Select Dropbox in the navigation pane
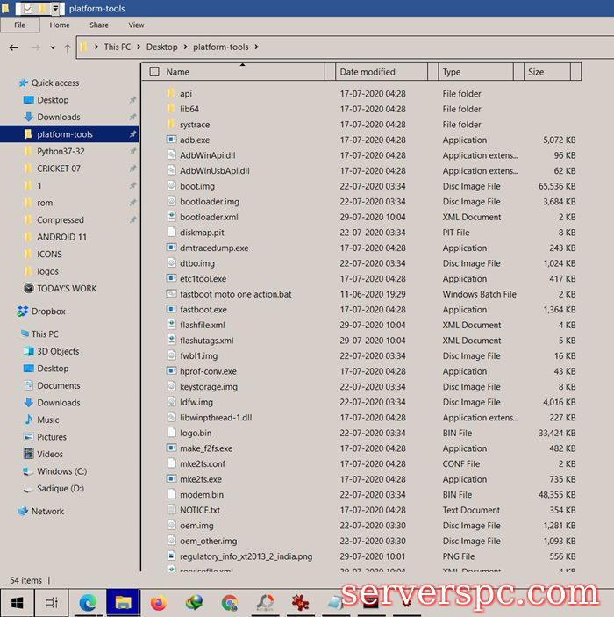614x617 pixels. 48,312
